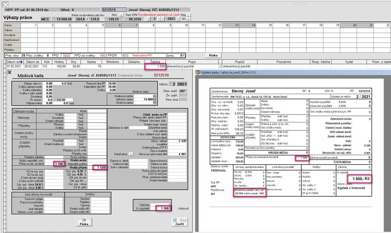
Task: Click the Stravenkový paušál note on payslip
Action: [x=250, y=192]
